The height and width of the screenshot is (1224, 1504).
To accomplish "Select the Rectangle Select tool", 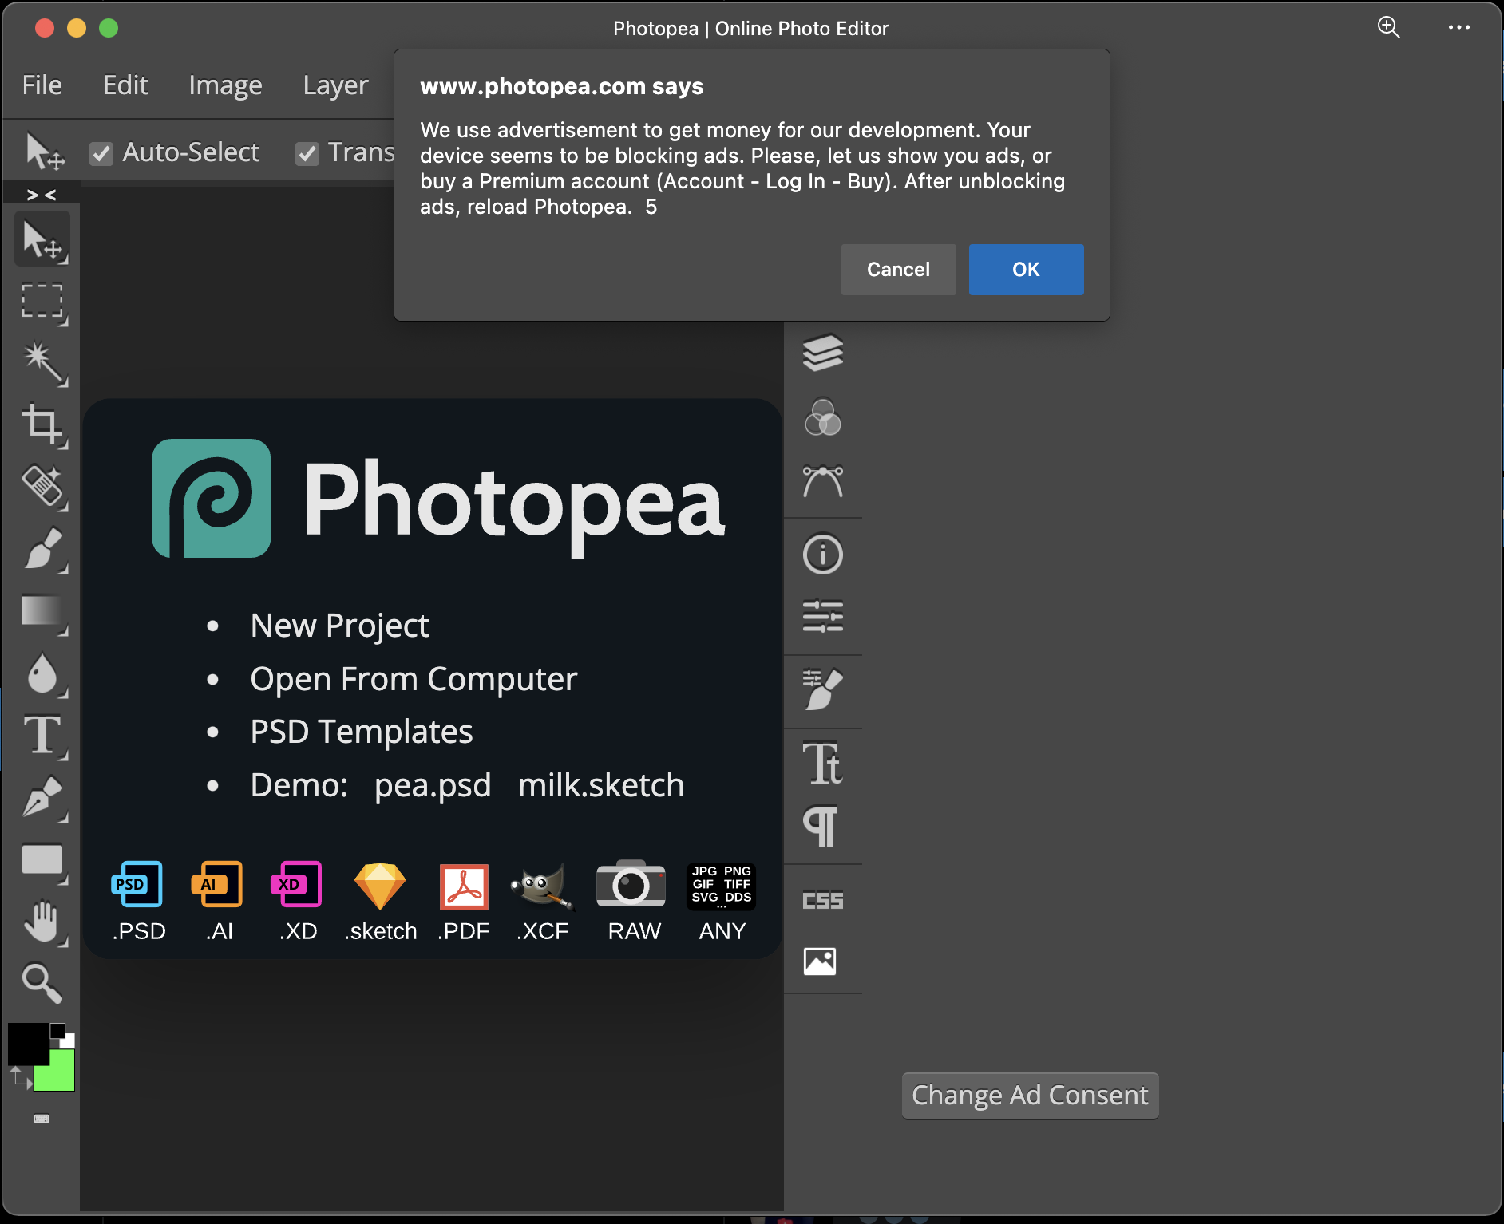I will point(42,302).
